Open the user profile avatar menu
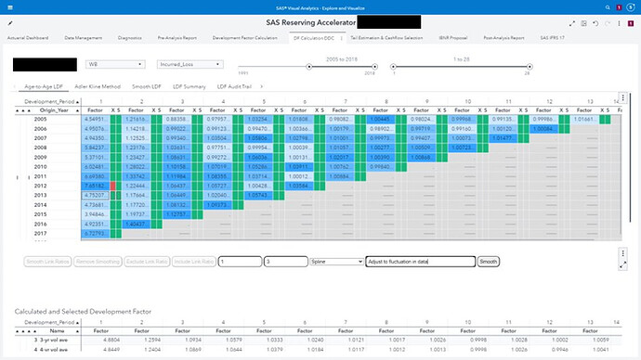 tap(631, 7)
